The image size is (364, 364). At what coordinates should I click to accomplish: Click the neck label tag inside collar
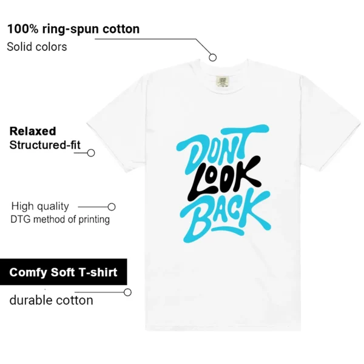click(x=223, y=81)
